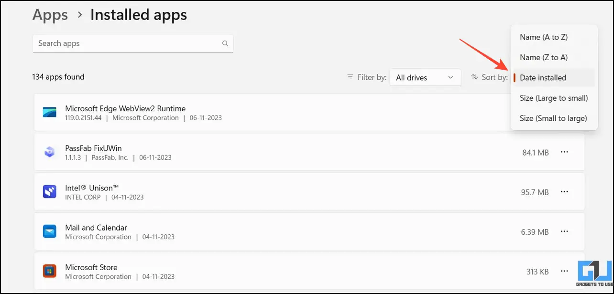The height and width of the screenshot is (294, 614).
Task: Choose Date installed sort option
Action: tap(554, 78)
